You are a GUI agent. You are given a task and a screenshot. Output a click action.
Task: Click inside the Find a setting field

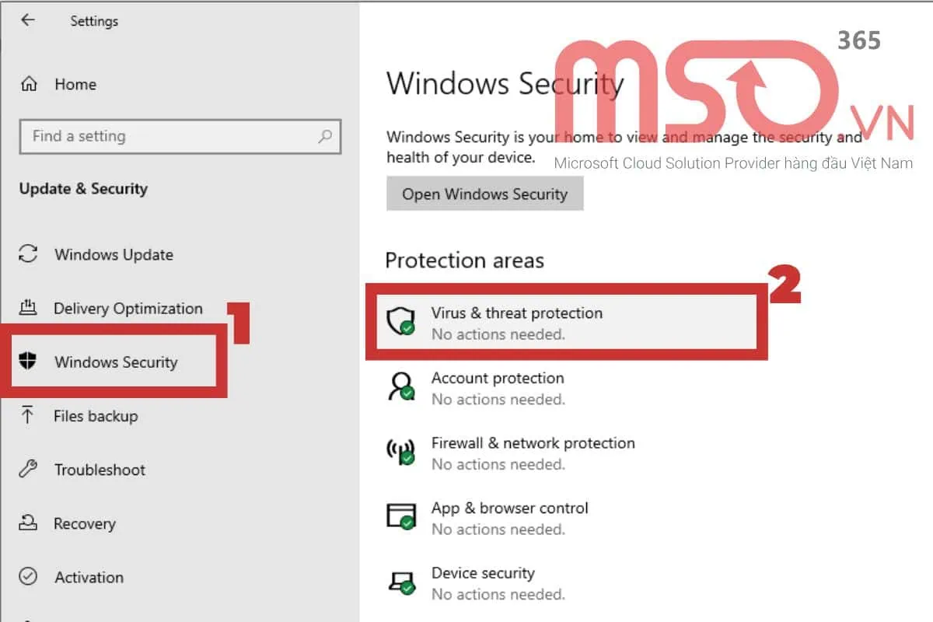pos(155,136)
